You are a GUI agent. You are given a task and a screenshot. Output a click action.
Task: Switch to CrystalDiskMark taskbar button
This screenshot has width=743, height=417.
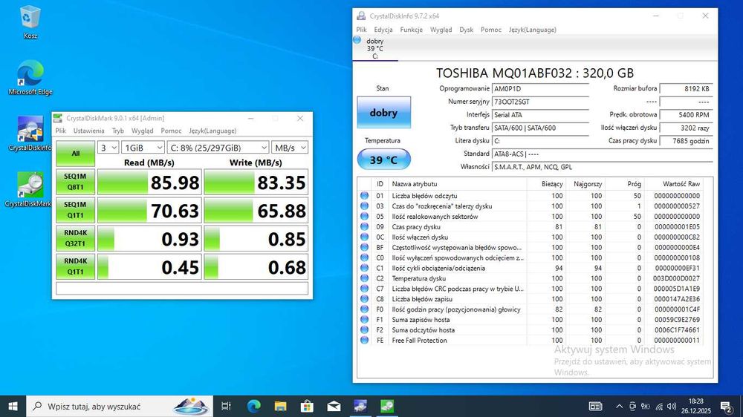(387, 406)
